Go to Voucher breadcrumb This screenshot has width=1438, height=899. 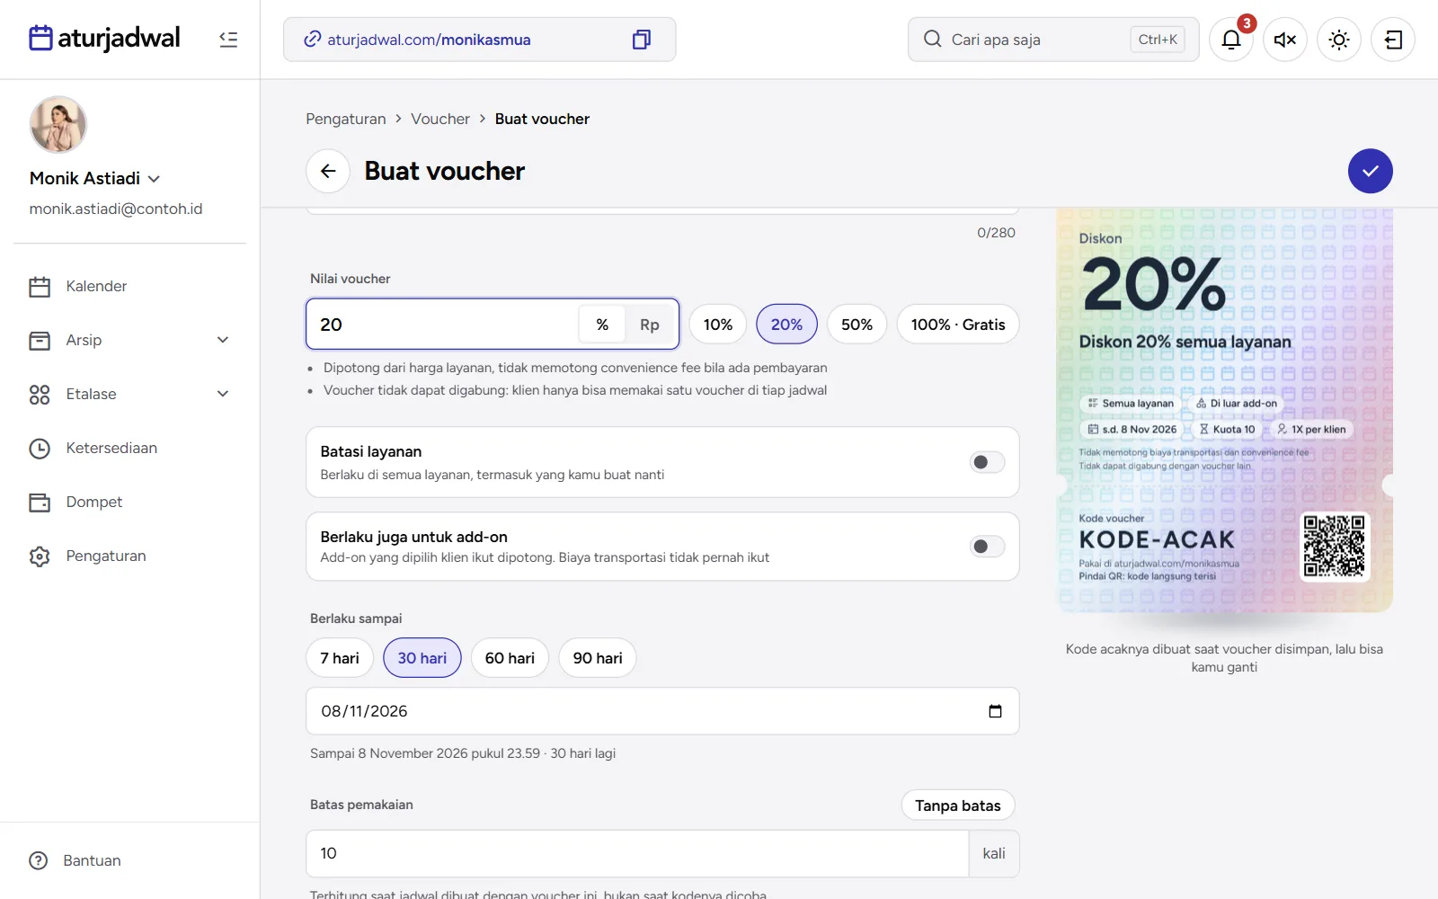pyautogui.click(x=440, y=119)
